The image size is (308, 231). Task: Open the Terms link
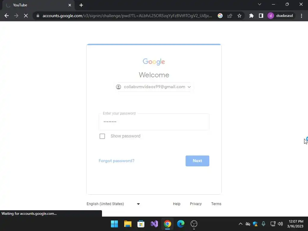tap(216, 204)
